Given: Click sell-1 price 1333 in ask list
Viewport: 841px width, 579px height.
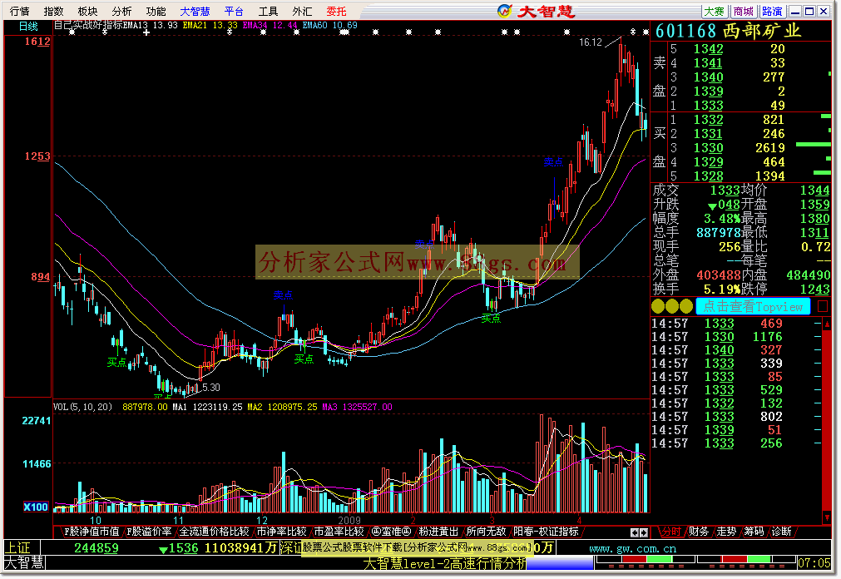Looking at the screenshot, I should click(708, 106).
